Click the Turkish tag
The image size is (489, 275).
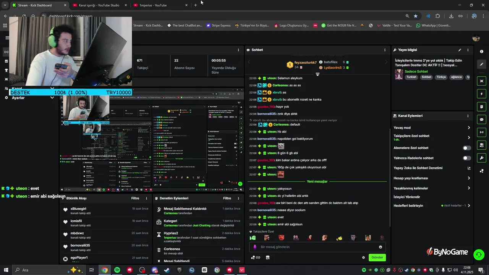coord(411,77)
